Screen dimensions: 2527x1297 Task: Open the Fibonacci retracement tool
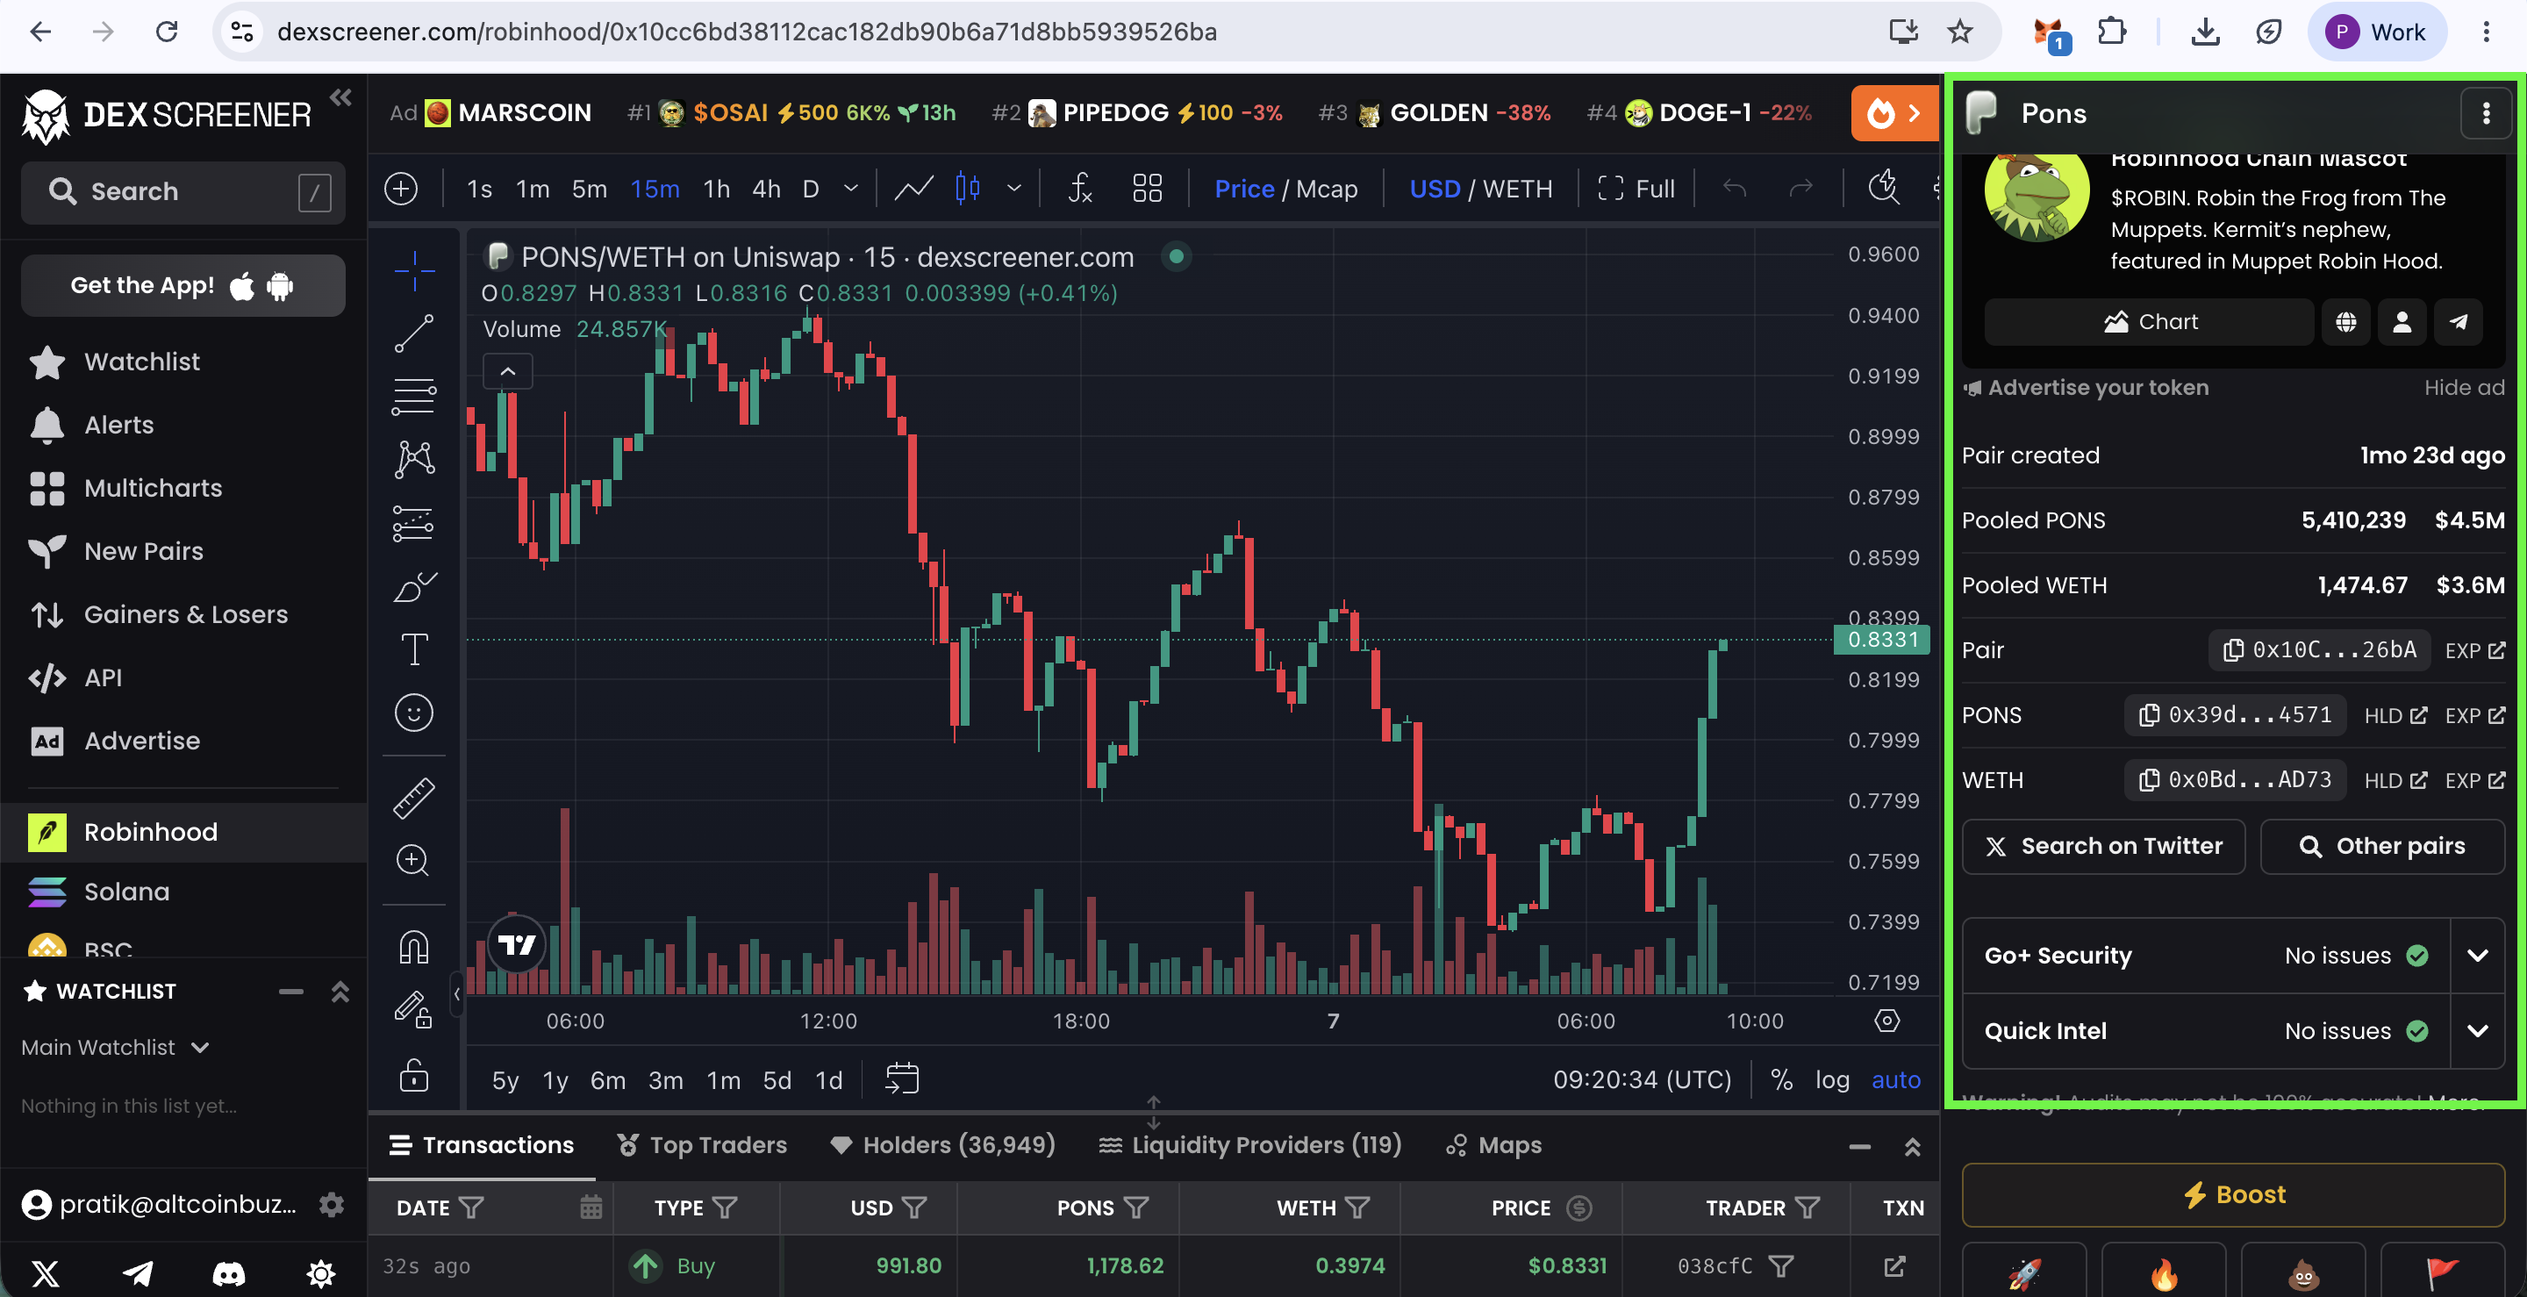point(414,397)
